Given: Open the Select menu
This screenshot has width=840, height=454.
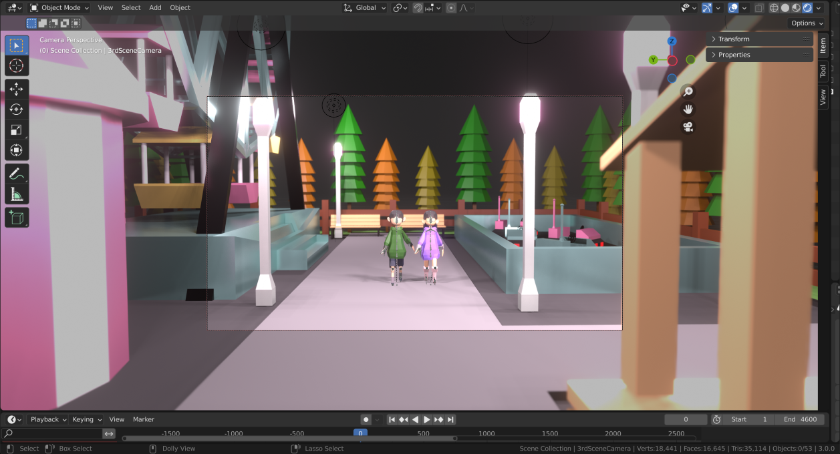Looking at the screenshot, I should coord(131,8).
